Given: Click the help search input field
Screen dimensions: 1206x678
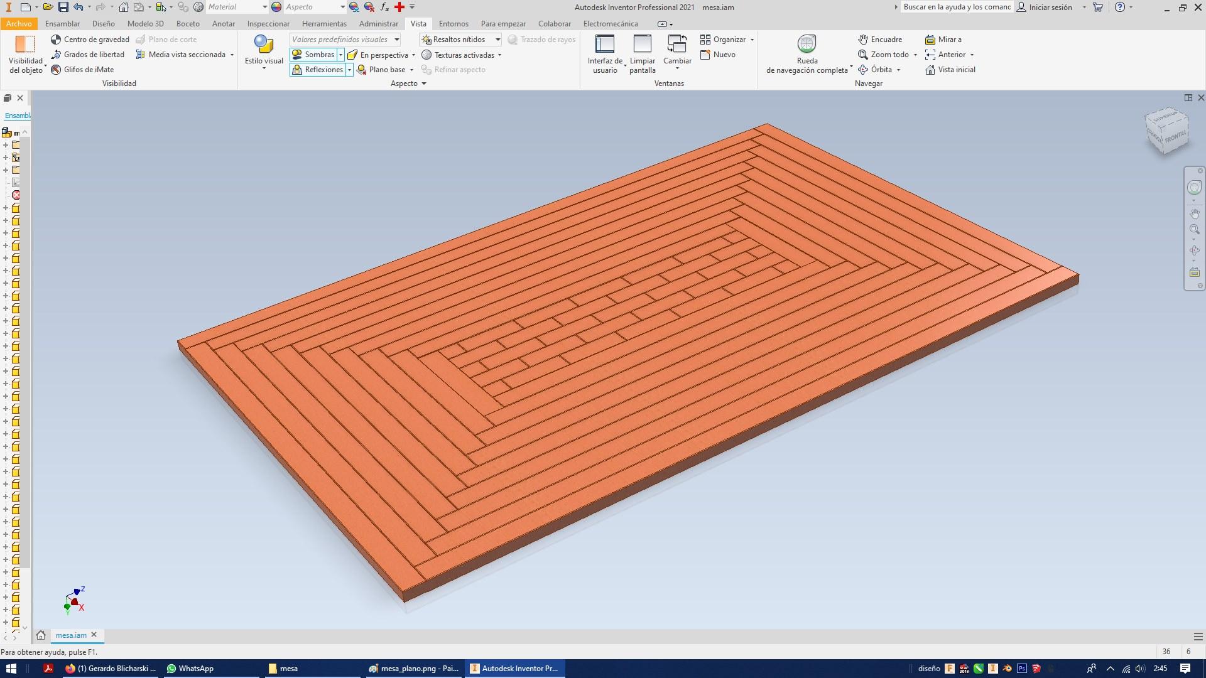Looking at the screenshot, I should point(956,7).
